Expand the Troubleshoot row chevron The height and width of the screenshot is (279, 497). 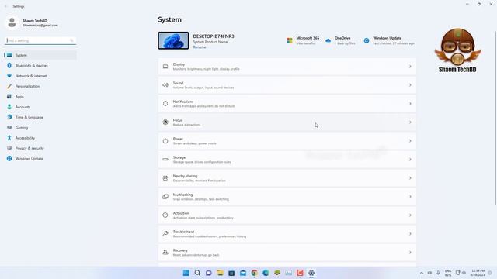(x=410, y=234)
